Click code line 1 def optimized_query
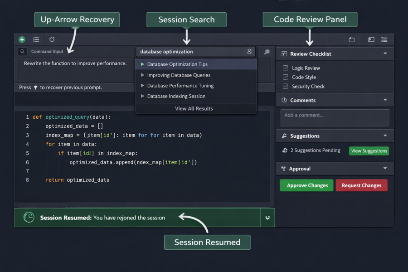Viewport: 408px width, 272px height. (72, 117)
